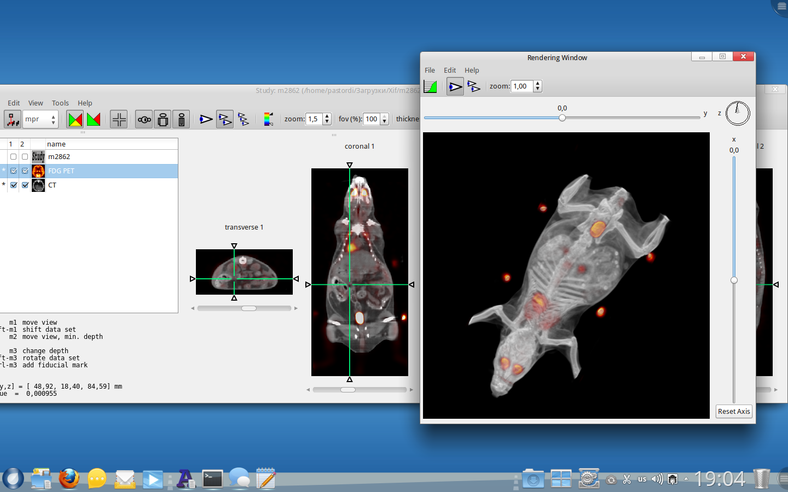Image resolution: width=788 pixels, height=492 pixels.
Task: Uncheck FDG PET in view column 1
Action: (x=14, y=171)
